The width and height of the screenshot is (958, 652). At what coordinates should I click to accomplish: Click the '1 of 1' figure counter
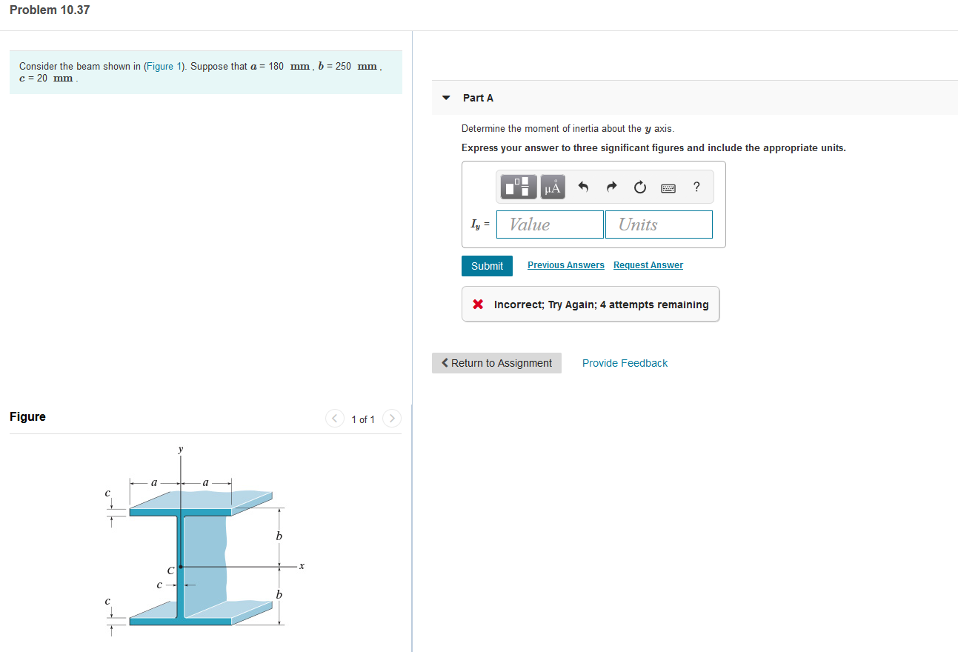click(x=363, y=419)
